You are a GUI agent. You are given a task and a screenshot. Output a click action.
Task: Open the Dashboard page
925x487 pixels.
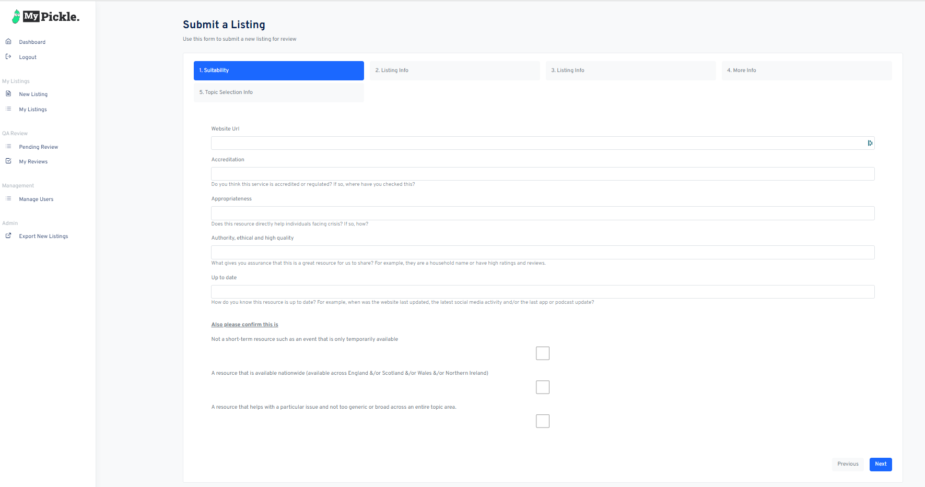[x=32, y=42]
